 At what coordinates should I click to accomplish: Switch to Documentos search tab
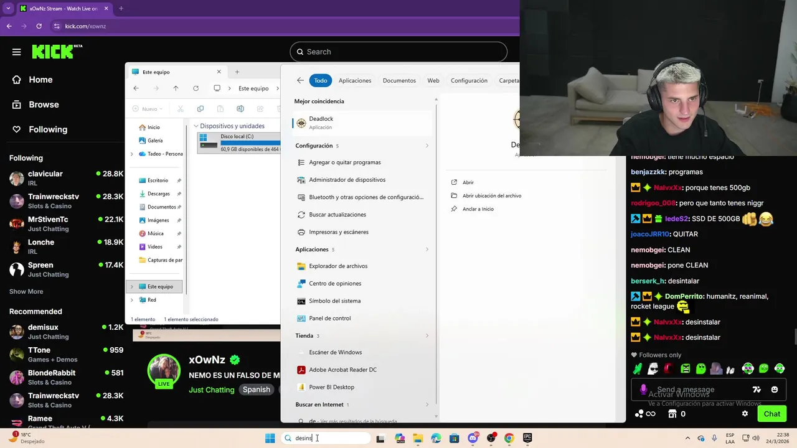pyautogui.click(x=399, y=81)
